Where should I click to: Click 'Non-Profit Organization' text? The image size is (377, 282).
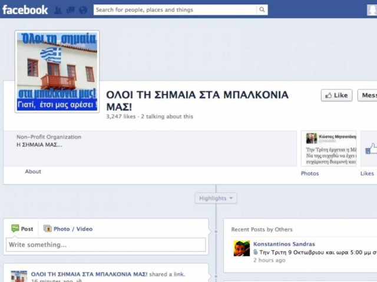tap(49, 137)
